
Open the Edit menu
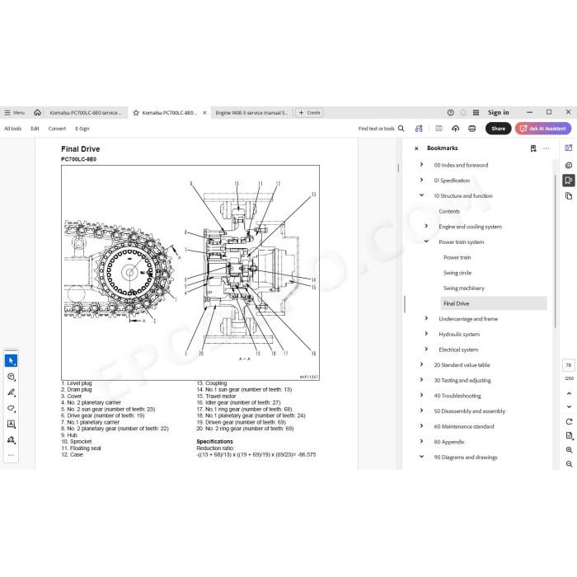point(35,129)
